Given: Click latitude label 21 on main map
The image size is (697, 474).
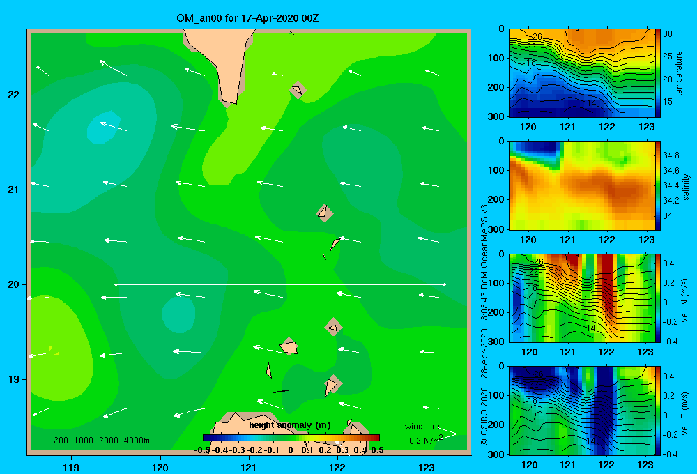Looking at the screenshot, I should 14,190.
